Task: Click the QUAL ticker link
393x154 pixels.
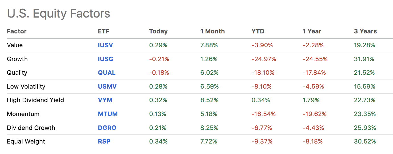Action: click(x=107, y=73)
